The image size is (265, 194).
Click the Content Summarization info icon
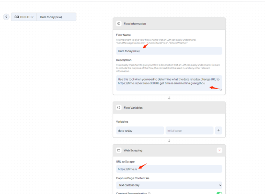tap(149, 193)
